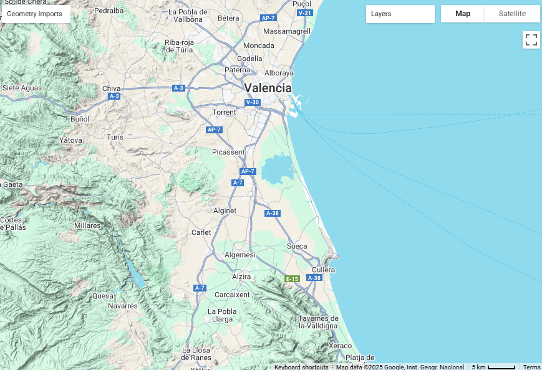Click the A-38 shield north of Sueca
This screenshot has width=542, height=370.
click(x=273, y=213)
